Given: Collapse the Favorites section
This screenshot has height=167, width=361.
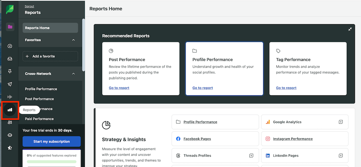Looking at the screenshot, I should (73, 40).
